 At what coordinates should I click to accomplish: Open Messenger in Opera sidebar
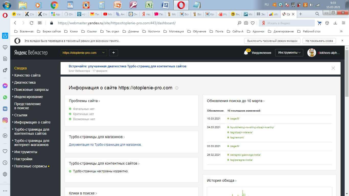tap(5, 86)
